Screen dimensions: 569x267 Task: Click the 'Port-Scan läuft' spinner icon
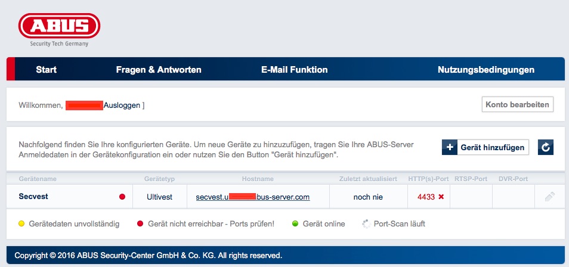coord(366,224)
